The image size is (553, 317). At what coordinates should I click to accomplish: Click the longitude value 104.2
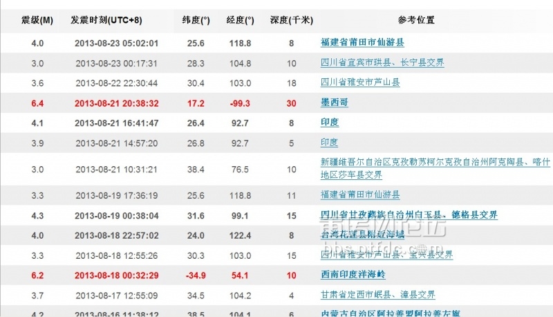[x=240, y=296]
